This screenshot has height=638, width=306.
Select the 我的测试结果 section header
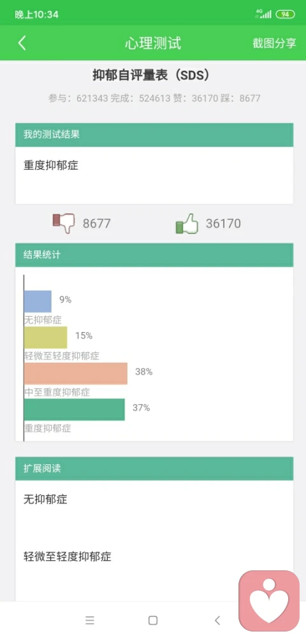(154, 135)
